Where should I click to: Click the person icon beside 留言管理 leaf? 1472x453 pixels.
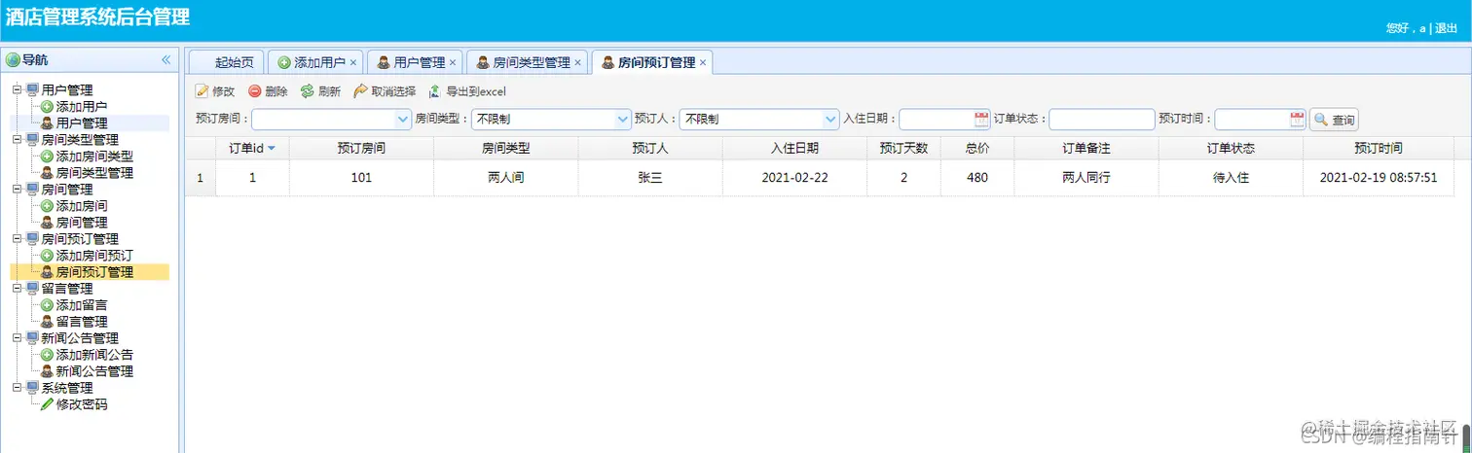pyautogui.click(x=47, y=322)
